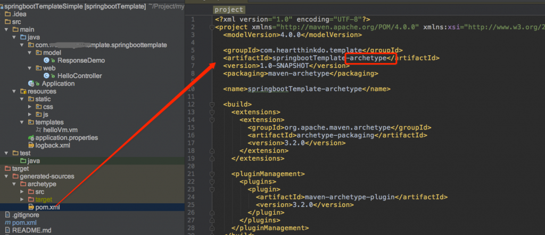Open the Application class file icon
The height and width of the screenshot is (235, 545).
(31, 83)
